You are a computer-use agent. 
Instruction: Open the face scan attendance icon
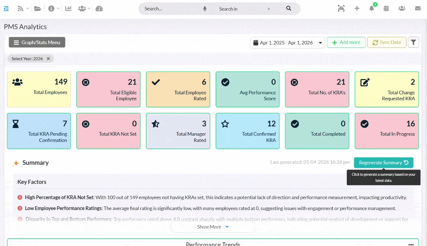tap(341, 9)
